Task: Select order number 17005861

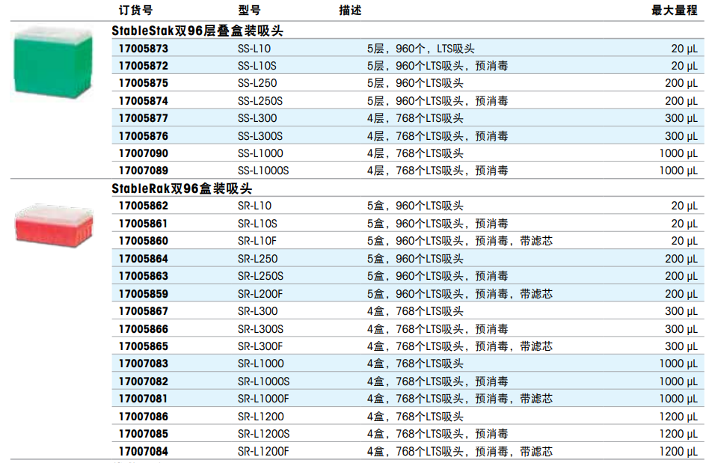Action: 144,224
